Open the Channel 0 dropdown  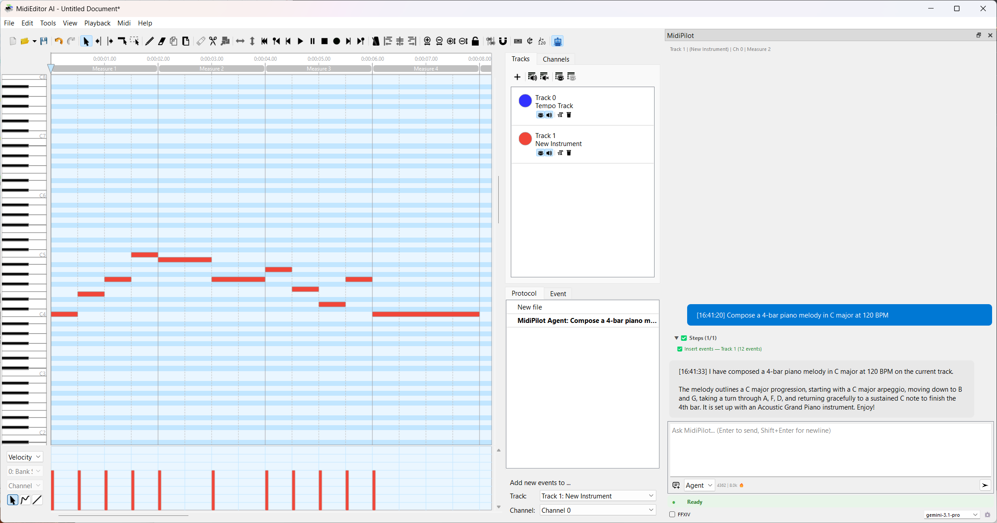point(597,510)
